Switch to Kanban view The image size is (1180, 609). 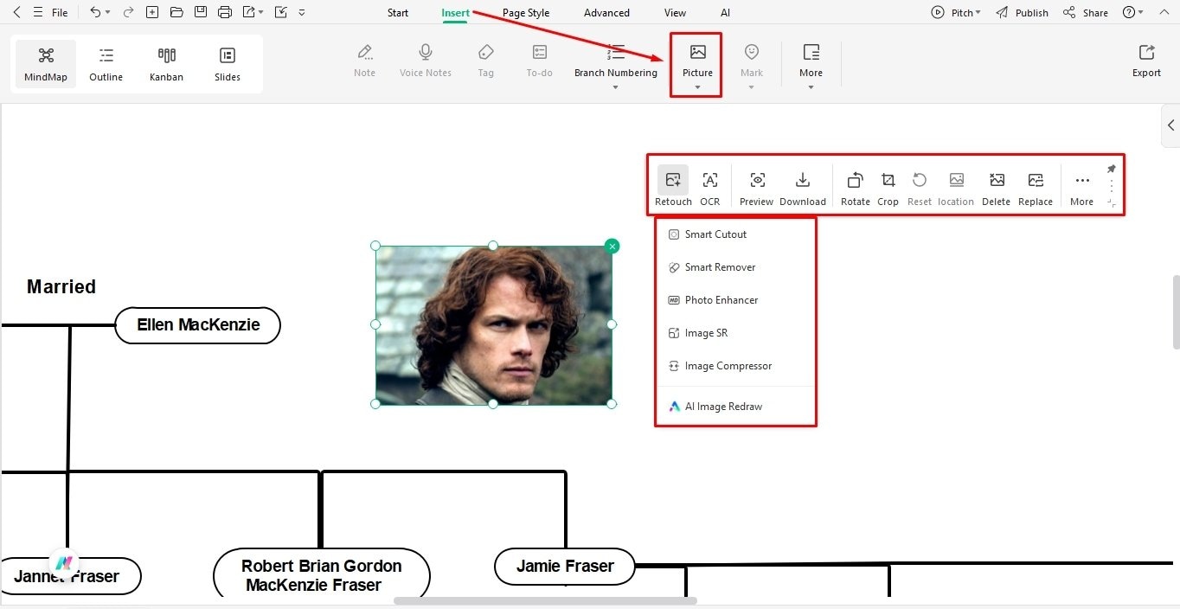coord(166,62)
